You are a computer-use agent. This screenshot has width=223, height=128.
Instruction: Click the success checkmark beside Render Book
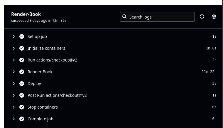[x=22, y=72]
